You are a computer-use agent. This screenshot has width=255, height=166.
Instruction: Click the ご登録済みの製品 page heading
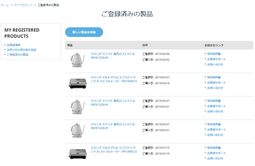127,14
